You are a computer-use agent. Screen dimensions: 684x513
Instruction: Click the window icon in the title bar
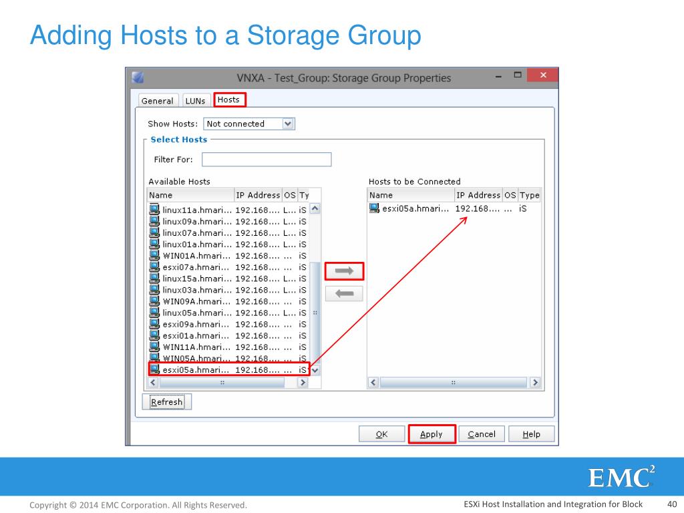[138, 77]
